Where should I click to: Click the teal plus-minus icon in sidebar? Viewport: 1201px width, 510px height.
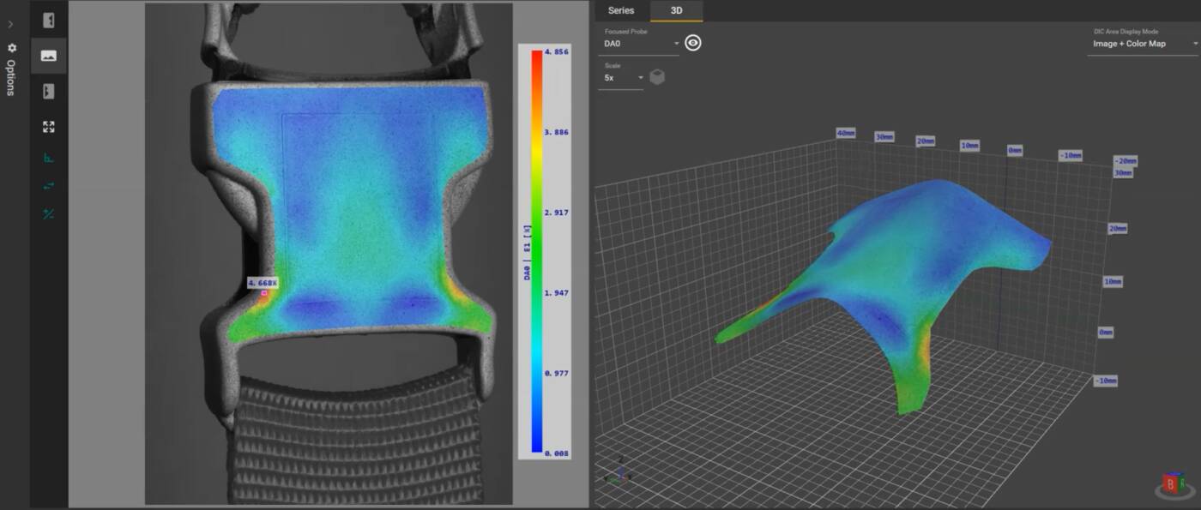49,213
